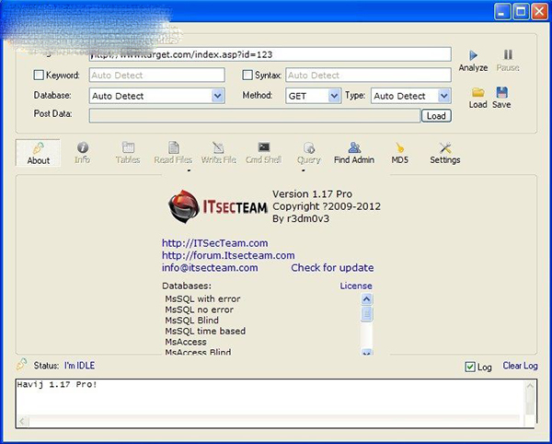Enable the Syntax checkbox
552x444 pixels.
pos(247,75)
